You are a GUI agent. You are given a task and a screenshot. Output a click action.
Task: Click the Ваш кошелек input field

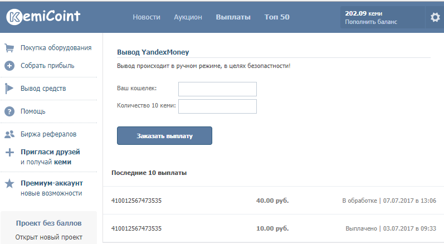(217, 89)
